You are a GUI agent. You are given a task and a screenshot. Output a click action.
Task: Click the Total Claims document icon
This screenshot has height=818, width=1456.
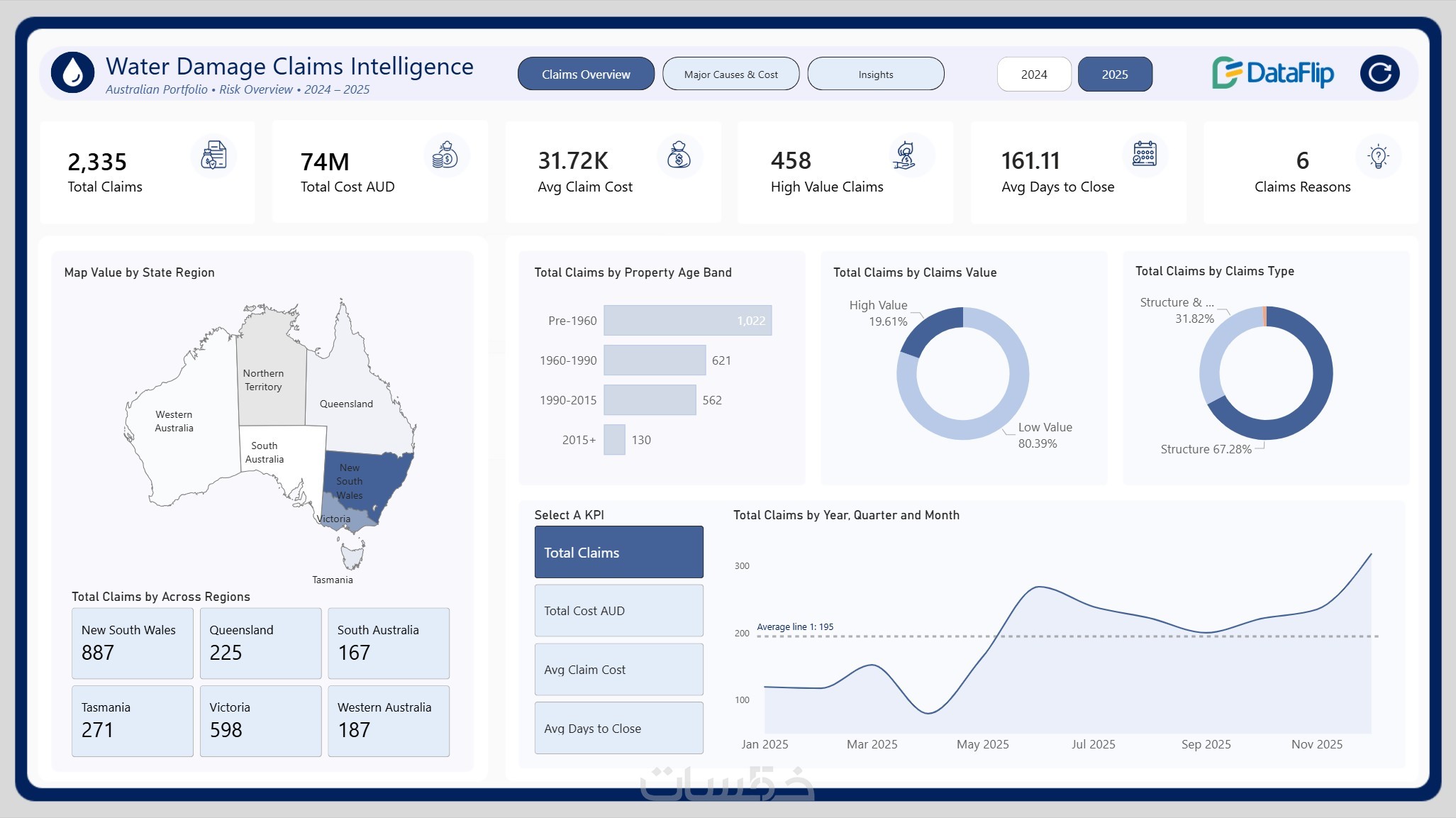pos(213,155)
